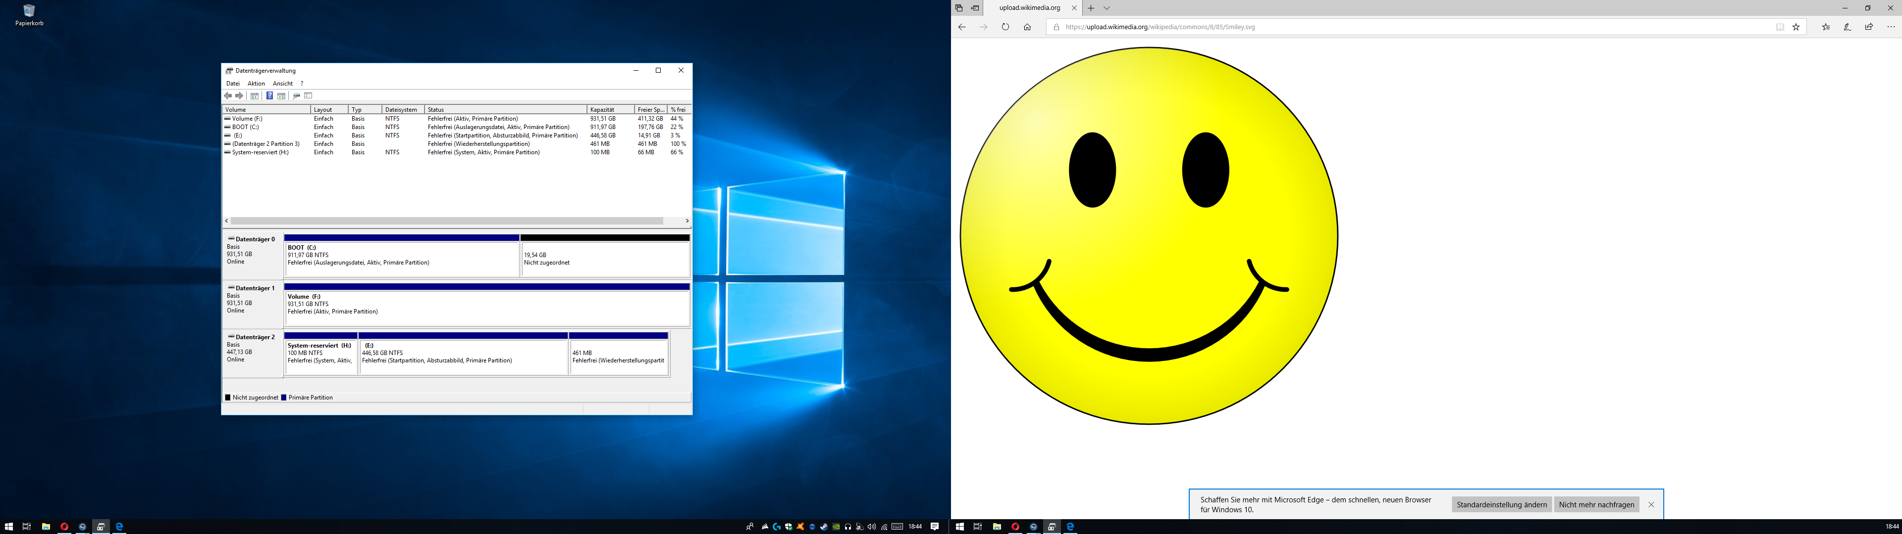Click the checklist settings toolbar icon in Datenträgerverwaltung
1902x534 pixels.
coord(309,96)
